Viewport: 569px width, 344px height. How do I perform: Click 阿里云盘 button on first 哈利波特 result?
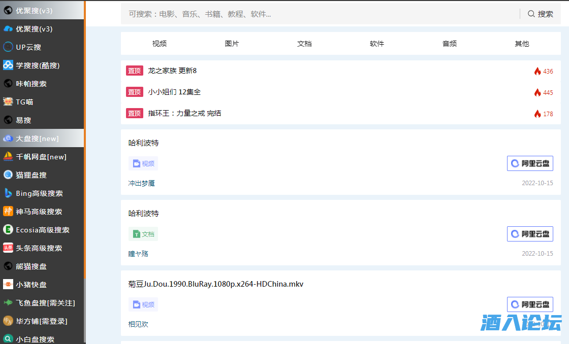[x=530, y=163]
